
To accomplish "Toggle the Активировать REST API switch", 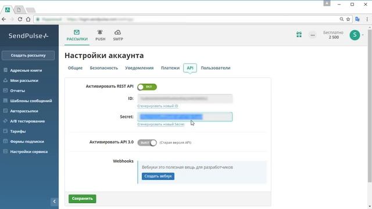I will (x=147, y=87).
